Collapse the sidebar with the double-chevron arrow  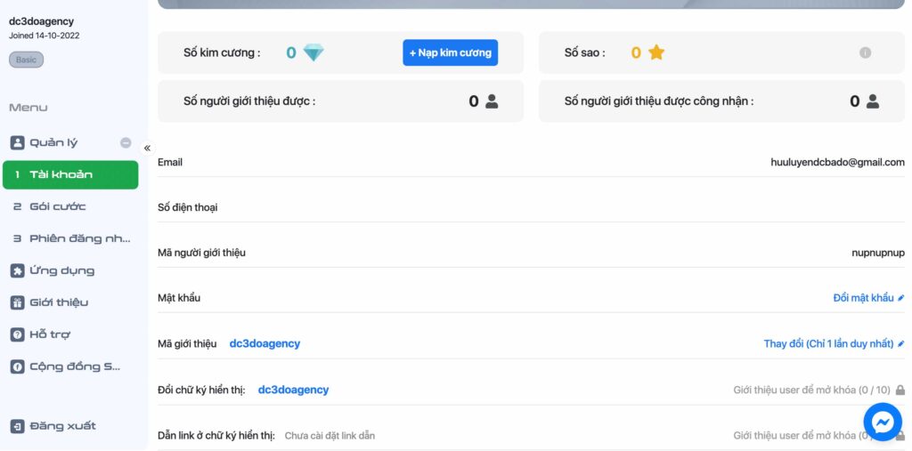(x=147, y=149)
